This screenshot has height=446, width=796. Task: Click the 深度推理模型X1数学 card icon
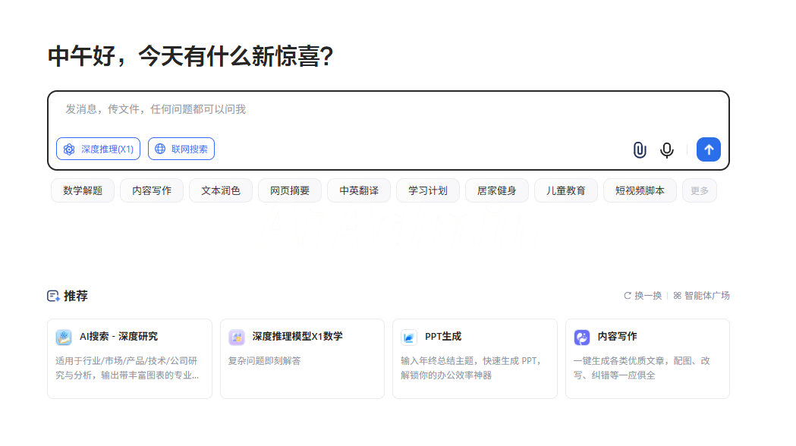237,337
